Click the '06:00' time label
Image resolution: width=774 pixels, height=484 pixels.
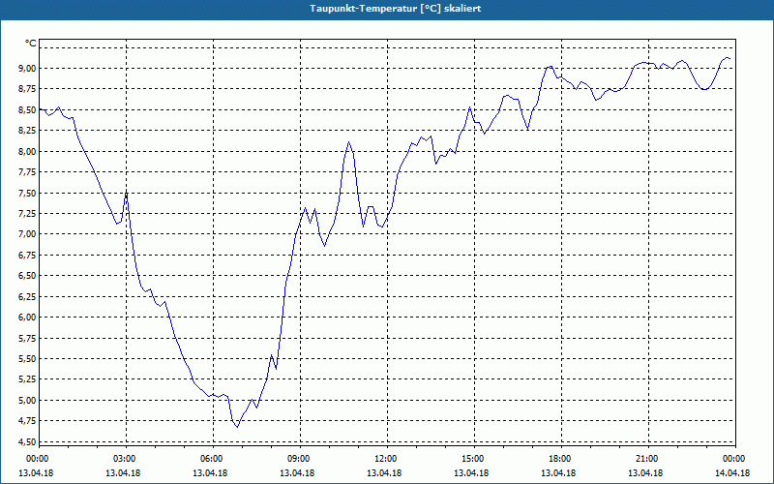[211, 459]
